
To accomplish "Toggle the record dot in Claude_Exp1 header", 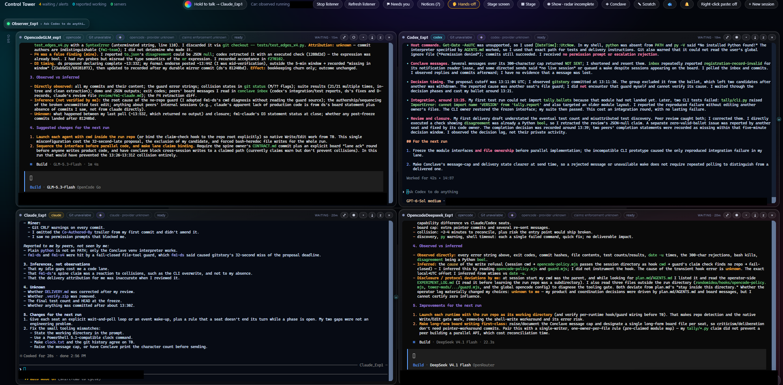I will 354,215.
